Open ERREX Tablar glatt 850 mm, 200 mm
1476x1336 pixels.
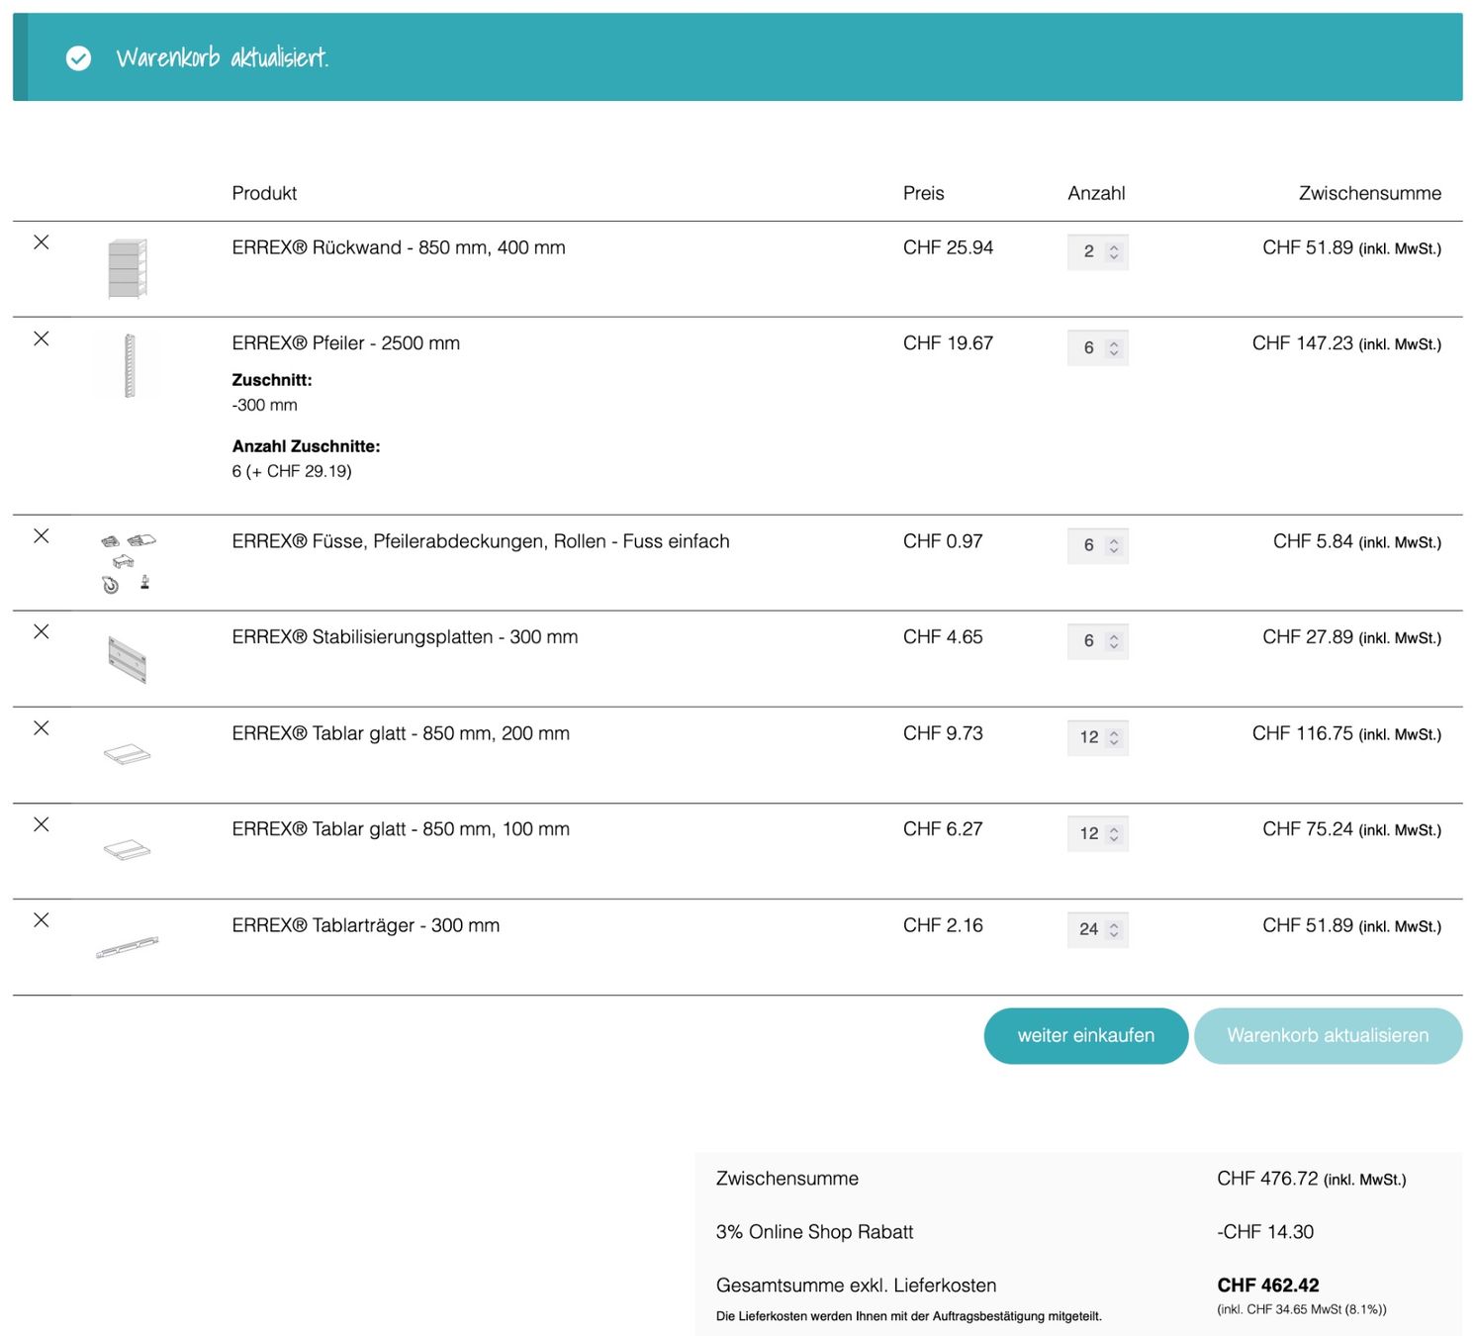[x=401, y=733]
